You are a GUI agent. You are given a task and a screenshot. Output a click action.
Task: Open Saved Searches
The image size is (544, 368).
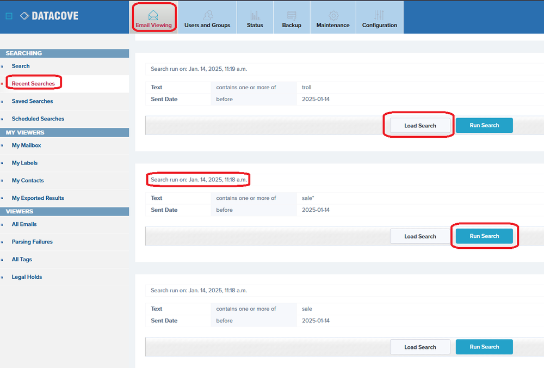(x=32, y=101)
